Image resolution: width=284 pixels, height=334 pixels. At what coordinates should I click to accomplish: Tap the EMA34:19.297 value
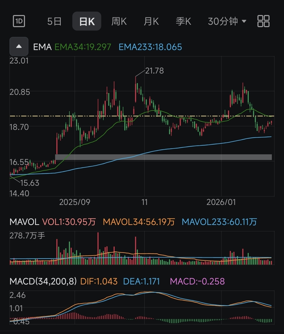(x=83, y=47)
